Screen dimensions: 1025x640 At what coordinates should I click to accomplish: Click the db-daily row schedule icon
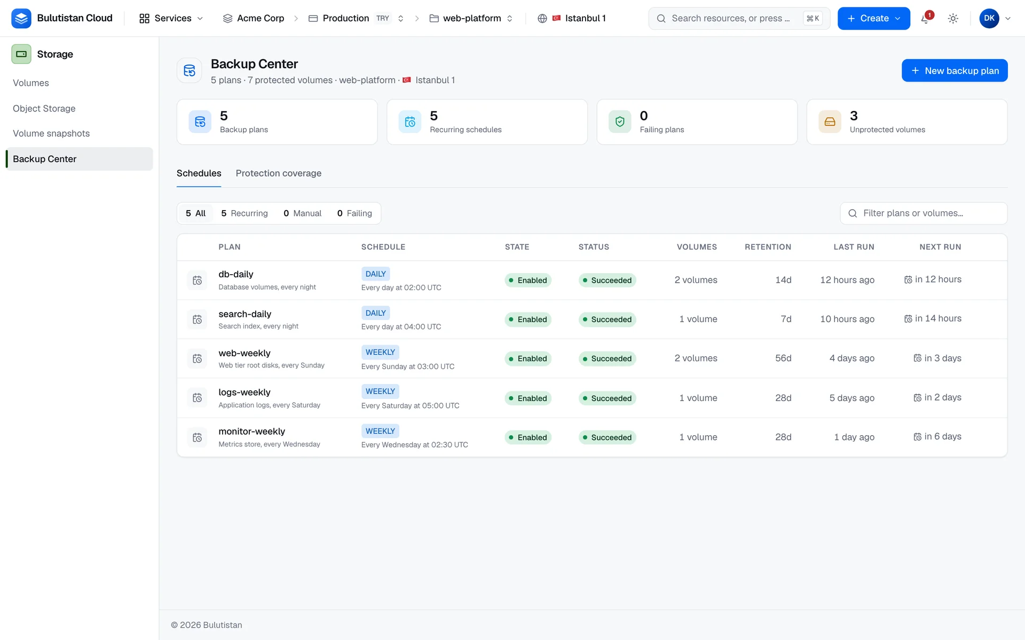coord(197,280)
